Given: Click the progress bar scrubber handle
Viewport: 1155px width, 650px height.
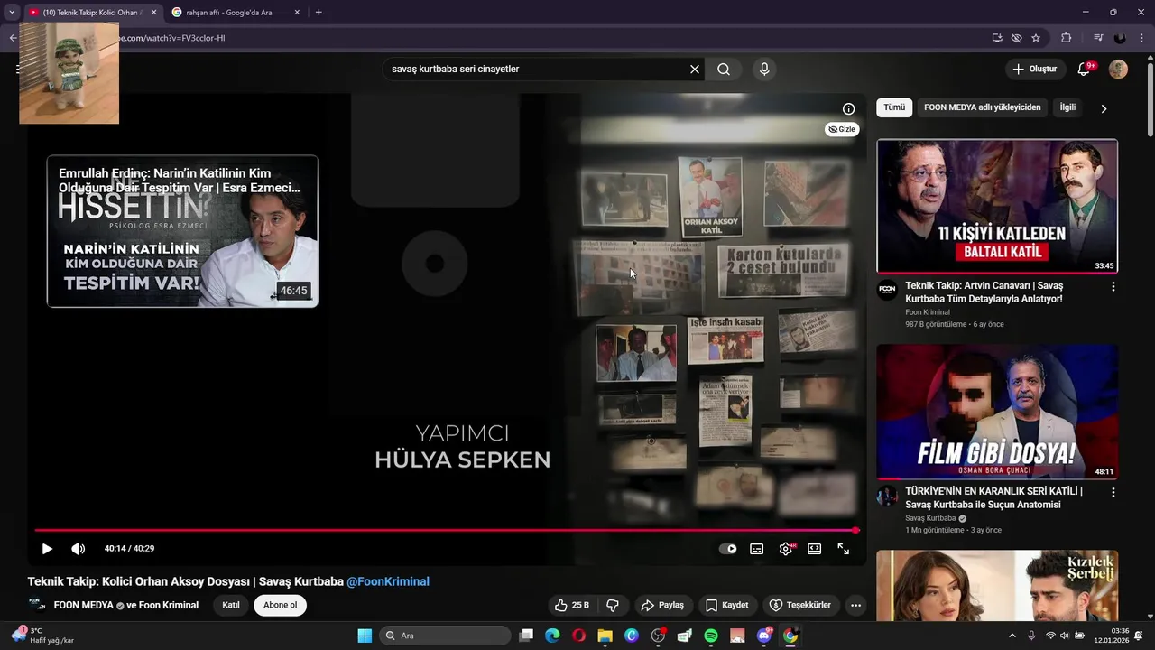Looking at the screenshot, I should (855, 531).
